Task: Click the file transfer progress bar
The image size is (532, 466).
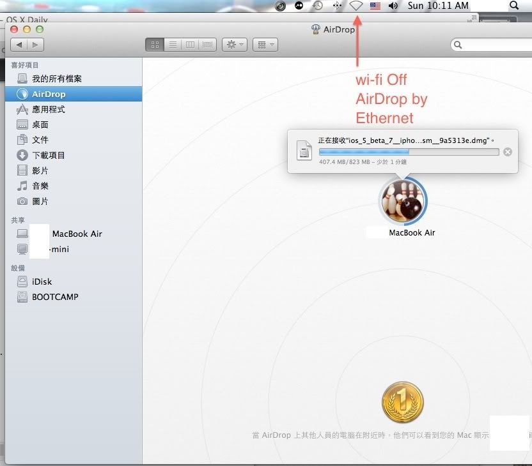Action: click(409, 152)
